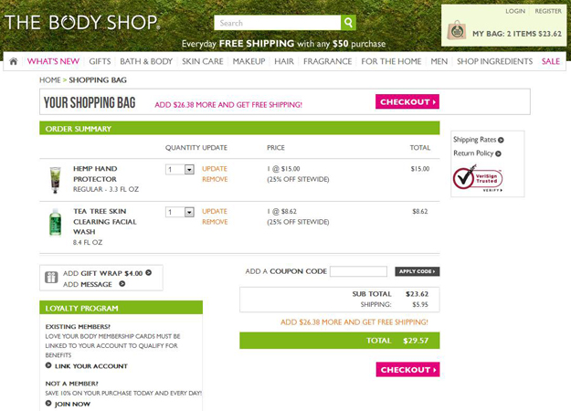Click the Apply Code button
Screen dimensions: 571x411
click(x=418, y=271)
